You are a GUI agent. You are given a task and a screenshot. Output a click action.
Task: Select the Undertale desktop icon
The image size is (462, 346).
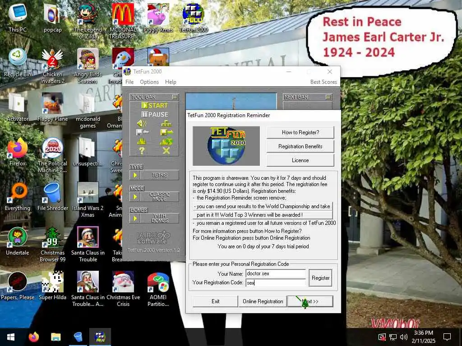18,241
